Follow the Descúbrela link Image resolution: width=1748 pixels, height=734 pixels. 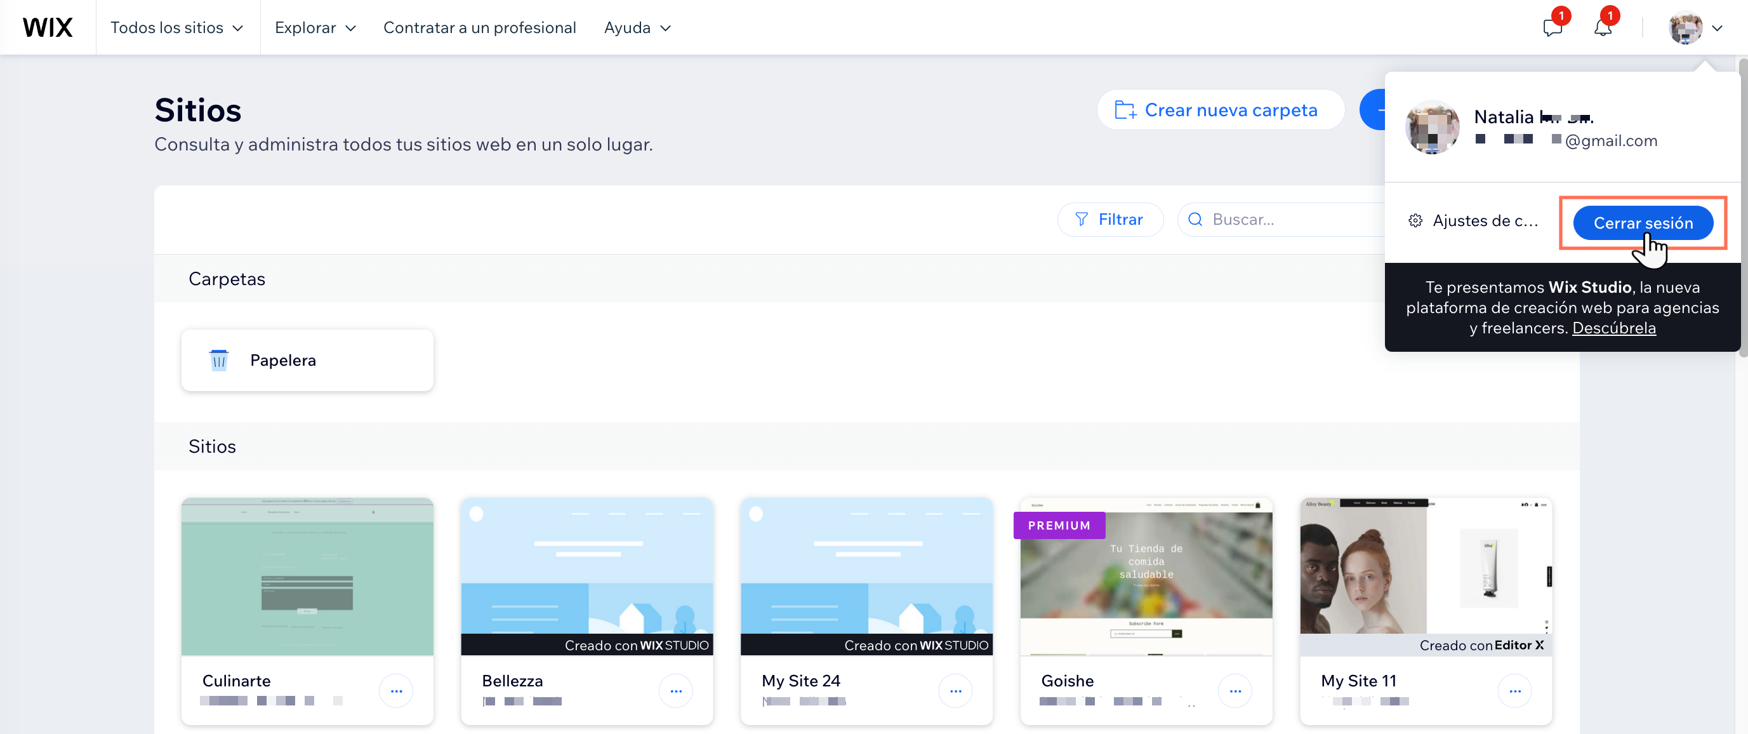1613,328
